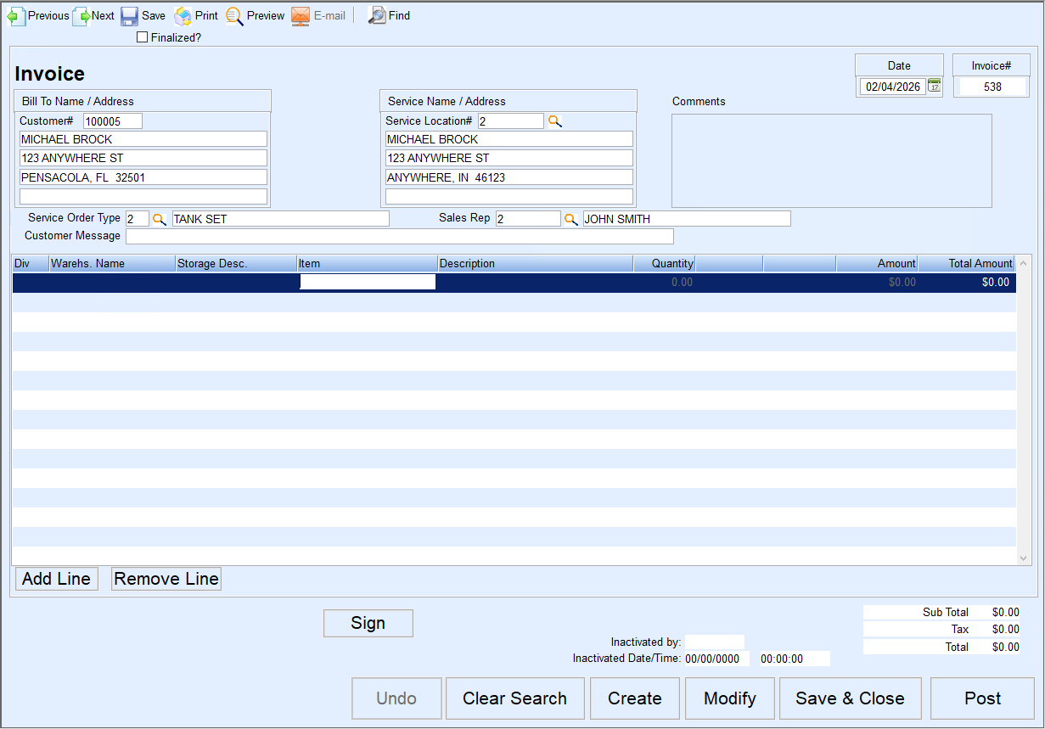The height and width of the screenshot is (729, 1045).
Task: Post the invoice
Action: point(983,698)
